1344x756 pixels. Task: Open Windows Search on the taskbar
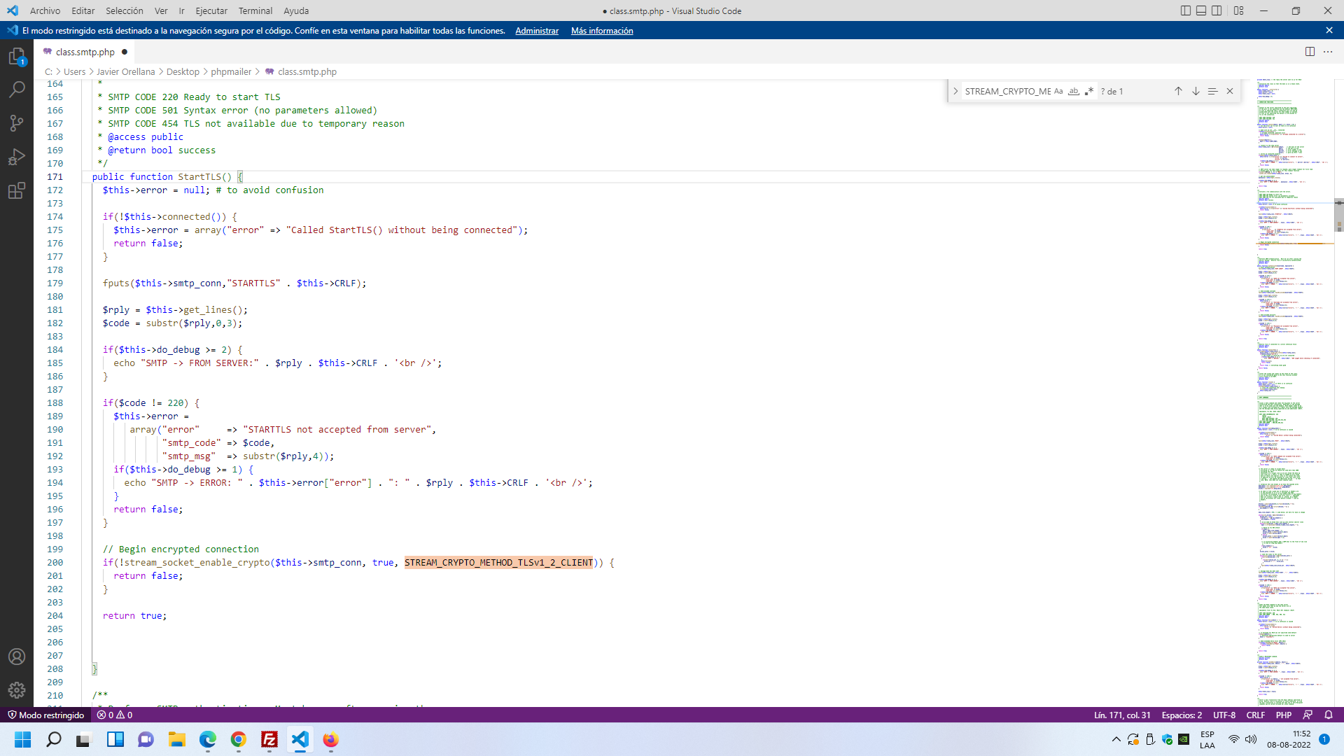pos(53,739)
